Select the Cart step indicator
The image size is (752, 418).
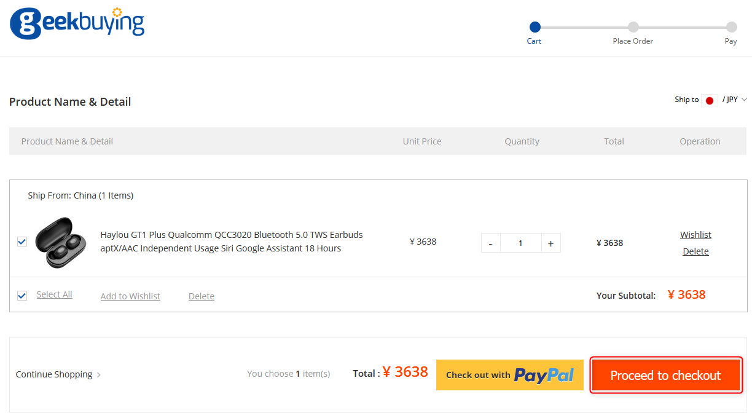tap(535, 33)
